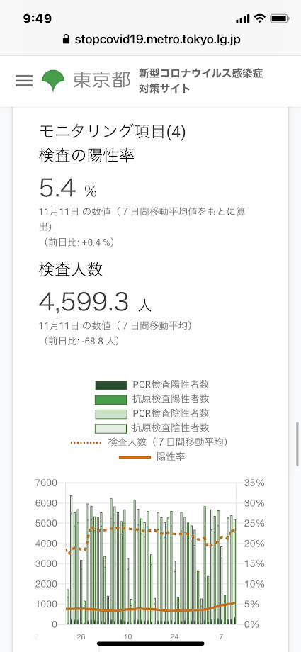
Task: Tap the battery indicator icon
Action: 279,18
